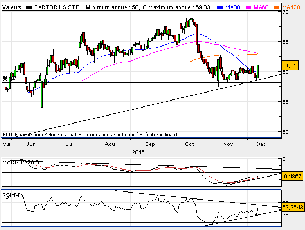Click the Dec month axis label

click(261, 144)
